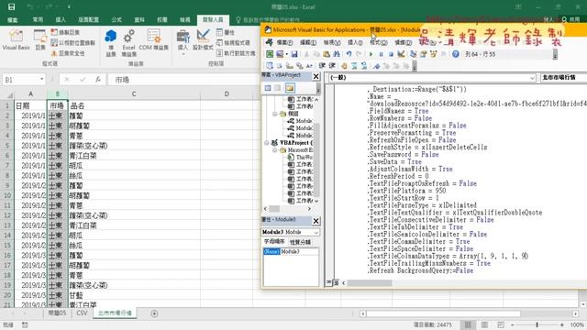587x330 pixels.
Task: Close the VBAProject explorer pane
Action: pos(316,76)
